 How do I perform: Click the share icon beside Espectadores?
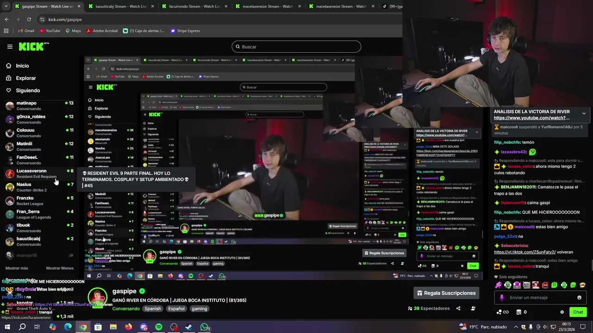pyautogui.click(x=458, y=308)
